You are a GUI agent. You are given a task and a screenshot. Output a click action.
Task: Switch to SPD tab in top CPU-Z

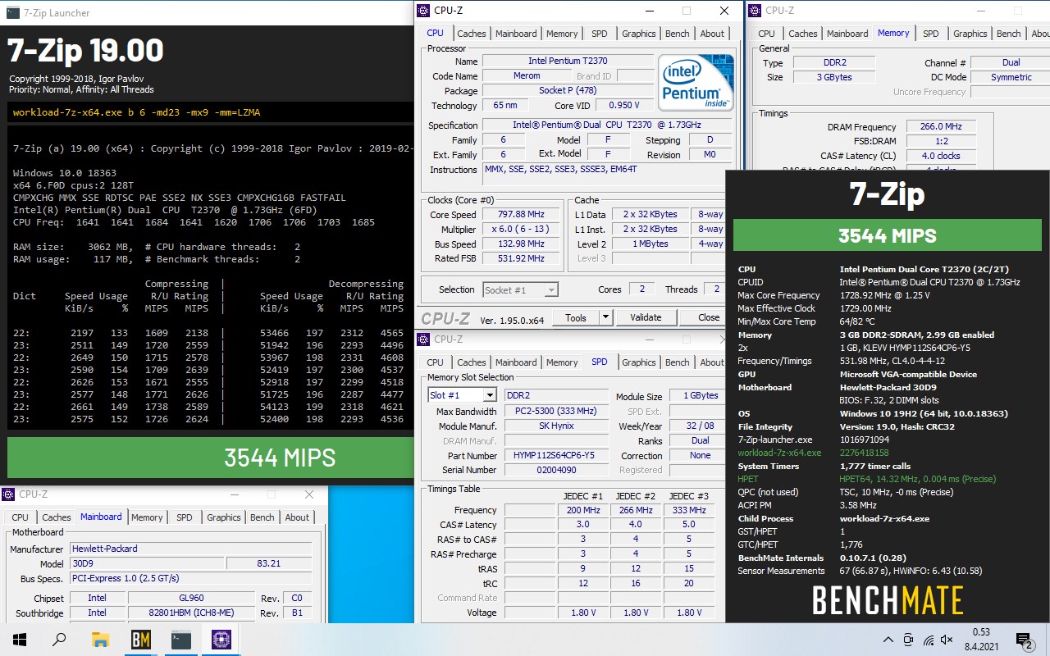click(x=600, y=34)
